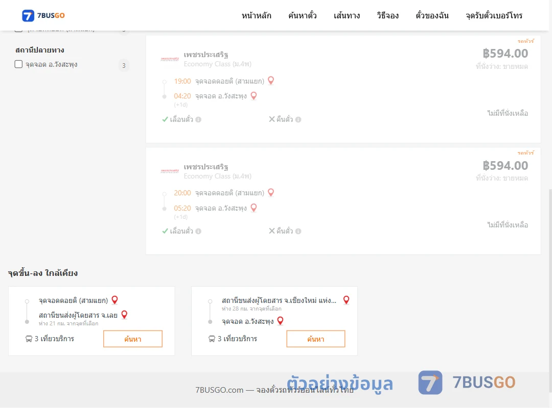Viewport: 552px width, 408px height.
Task: Click the 7BUSGO logo in header
Action: click(x=43, y=15)
